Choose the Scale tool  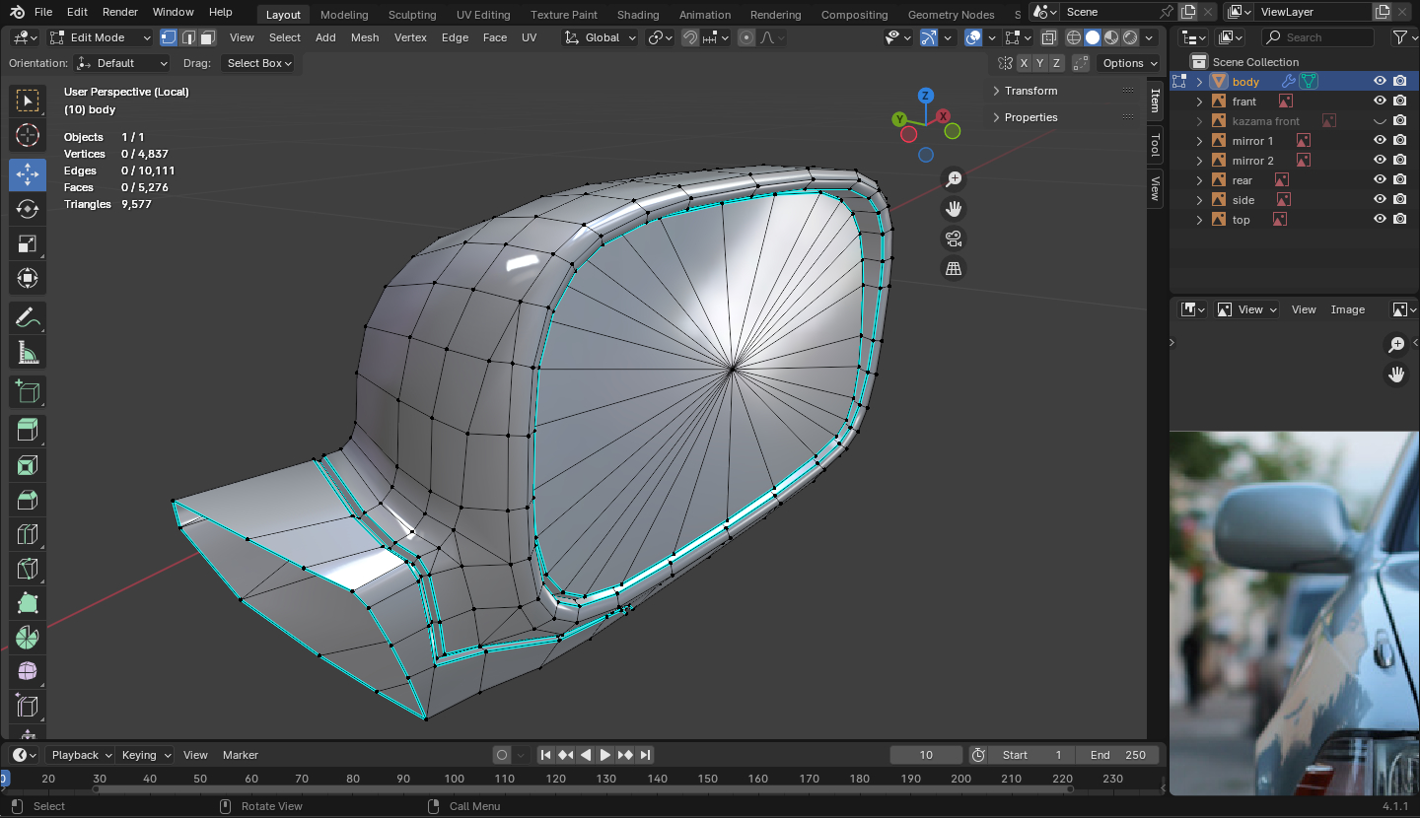[x=28, y=243]
